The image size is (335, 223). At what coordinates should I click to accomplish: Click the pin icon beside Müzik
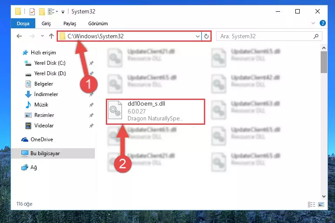tap(91, 105)
